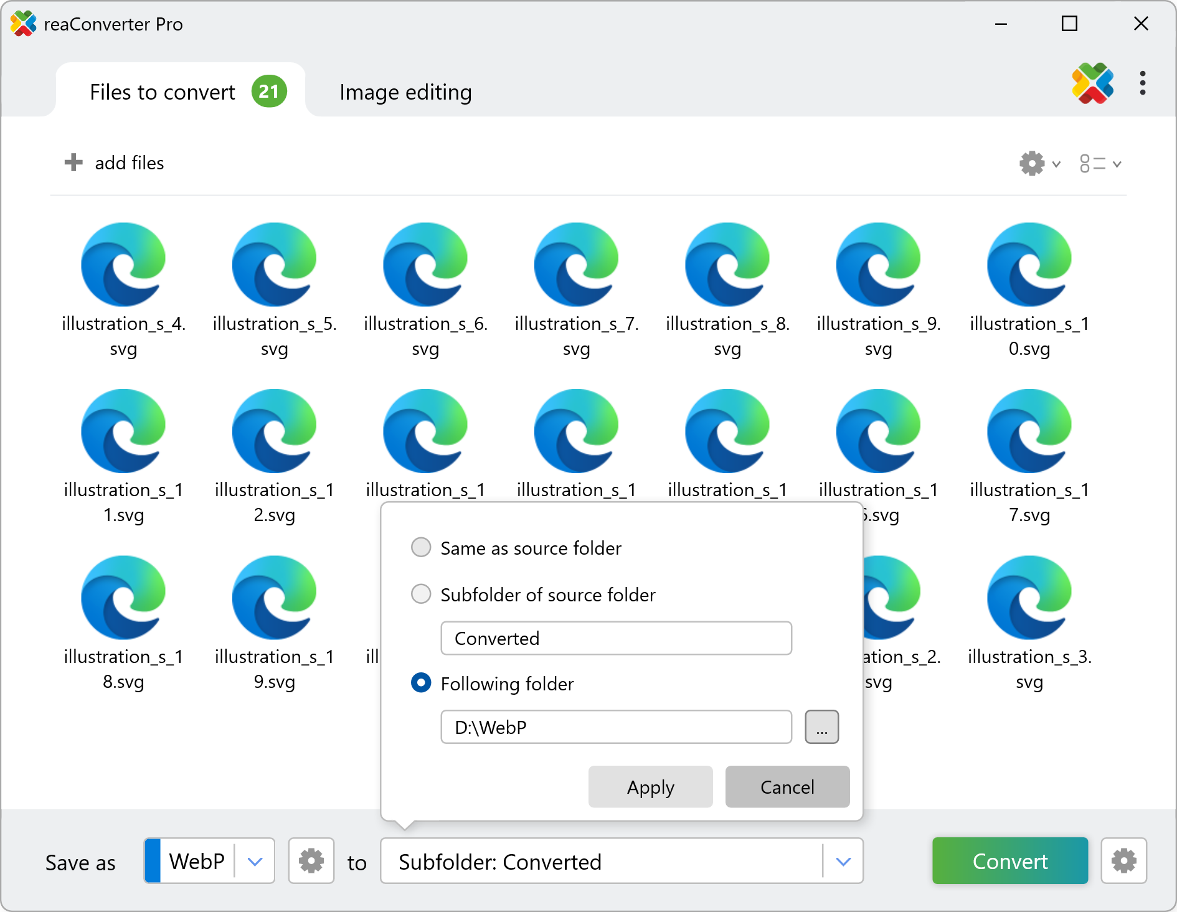Click the D:\WebP folder path field

[615, 727]
